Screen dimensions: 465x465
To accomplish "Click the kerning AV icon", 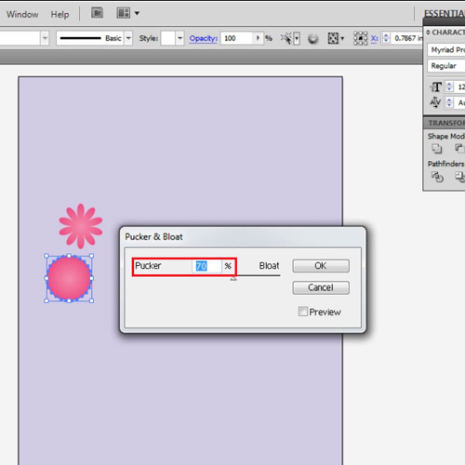I will click(x=435, y=102).
